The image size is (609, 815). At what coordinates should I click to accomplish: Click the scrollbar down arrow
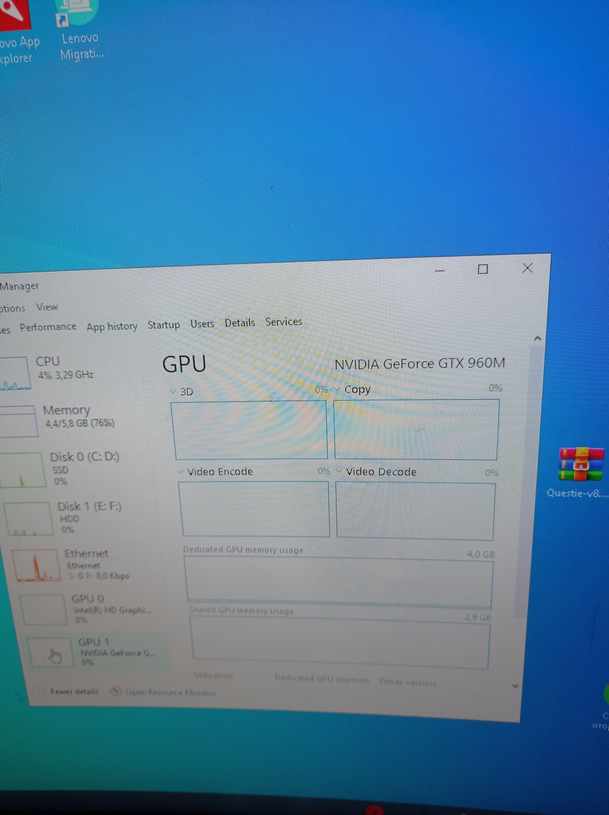[515, 686]
